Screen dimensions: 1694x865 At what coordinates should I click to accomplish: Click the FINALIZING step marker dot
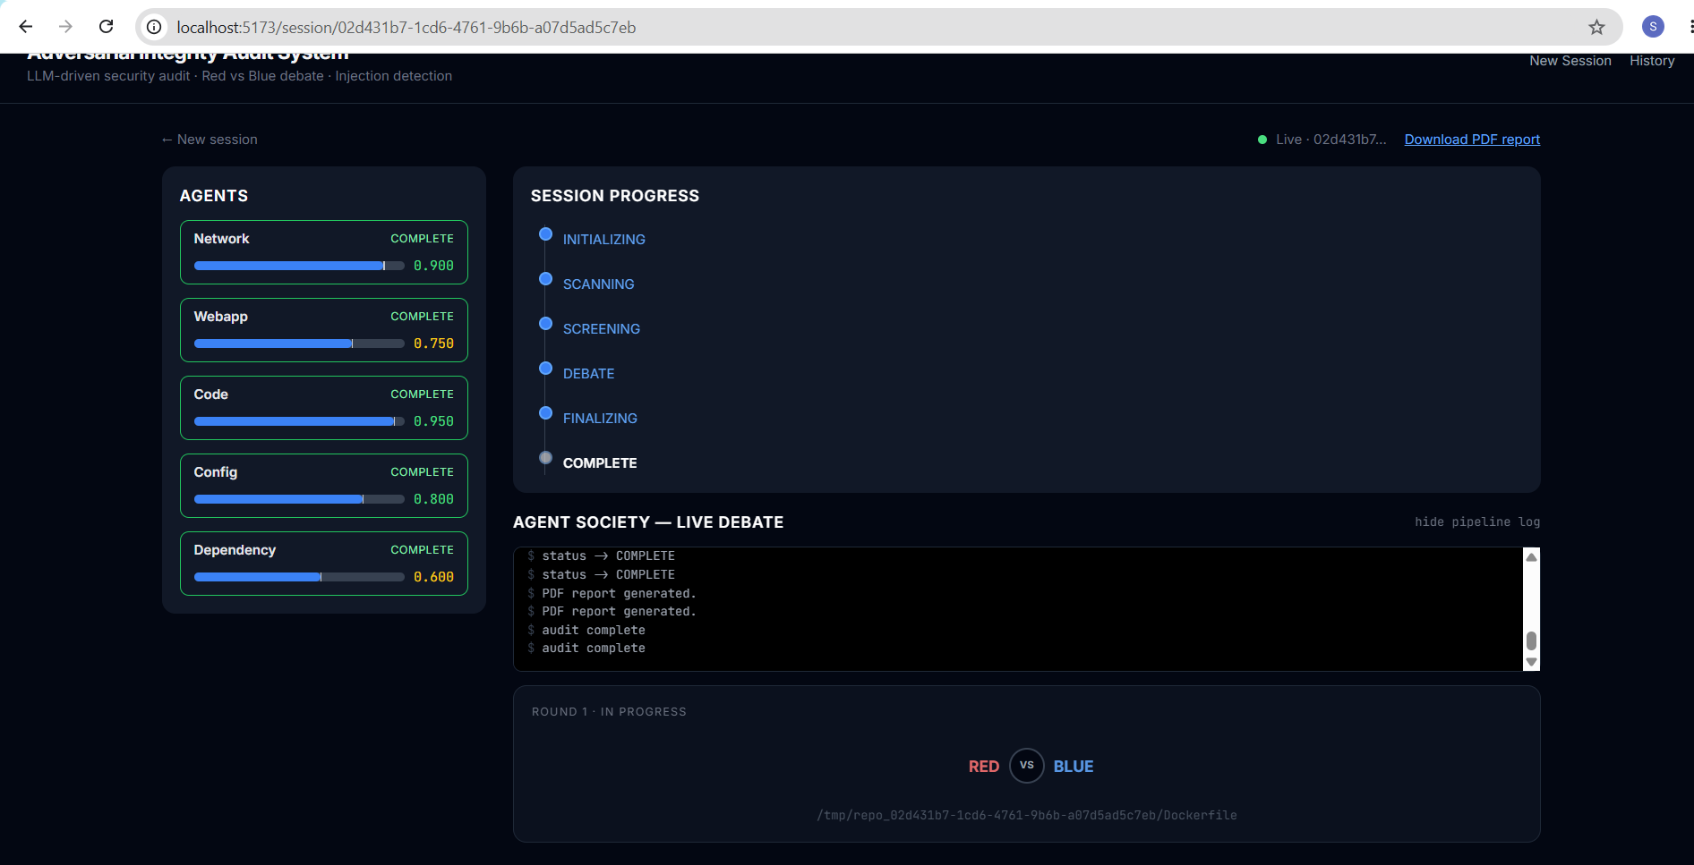545,413
